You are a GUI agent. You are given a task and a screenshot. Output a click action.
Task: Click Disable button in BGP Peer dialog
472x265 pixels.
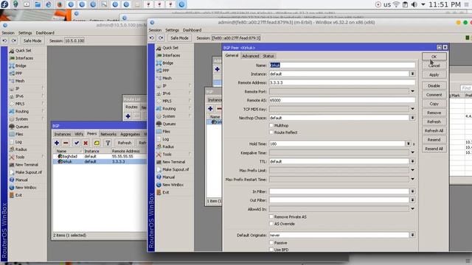click(x=434, y=85)
